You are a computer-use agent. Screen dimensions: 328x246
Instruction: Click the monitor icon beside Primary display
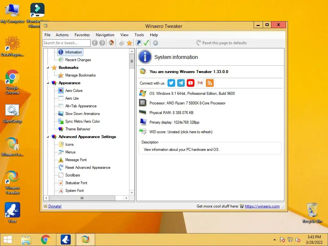tap(143, 122)
